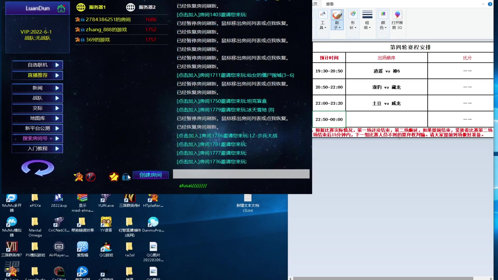Screen dimensions: 498x280
Task: Click the home icon beside LuanDun
Action: click(x=61, y=8)
